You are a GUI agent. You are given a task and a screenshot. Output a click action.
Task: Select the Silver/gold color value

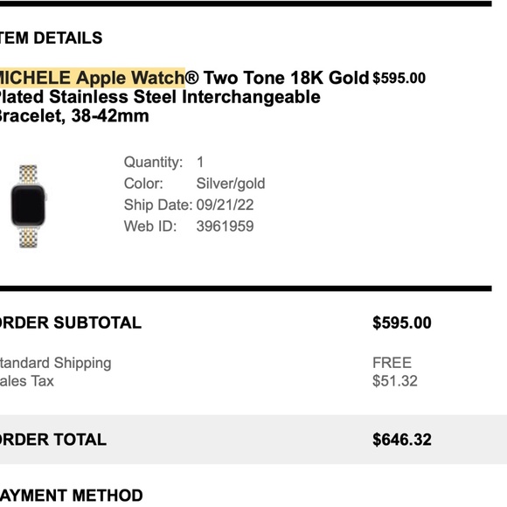pos(231,184)
